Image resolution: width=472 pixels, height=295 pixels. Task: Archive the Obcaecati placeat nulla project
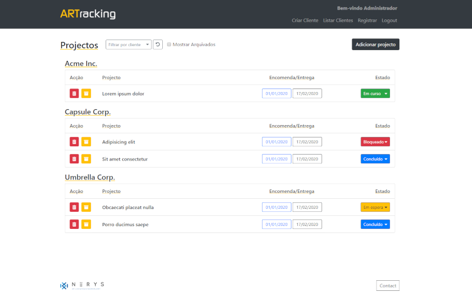tap(86, 207)
